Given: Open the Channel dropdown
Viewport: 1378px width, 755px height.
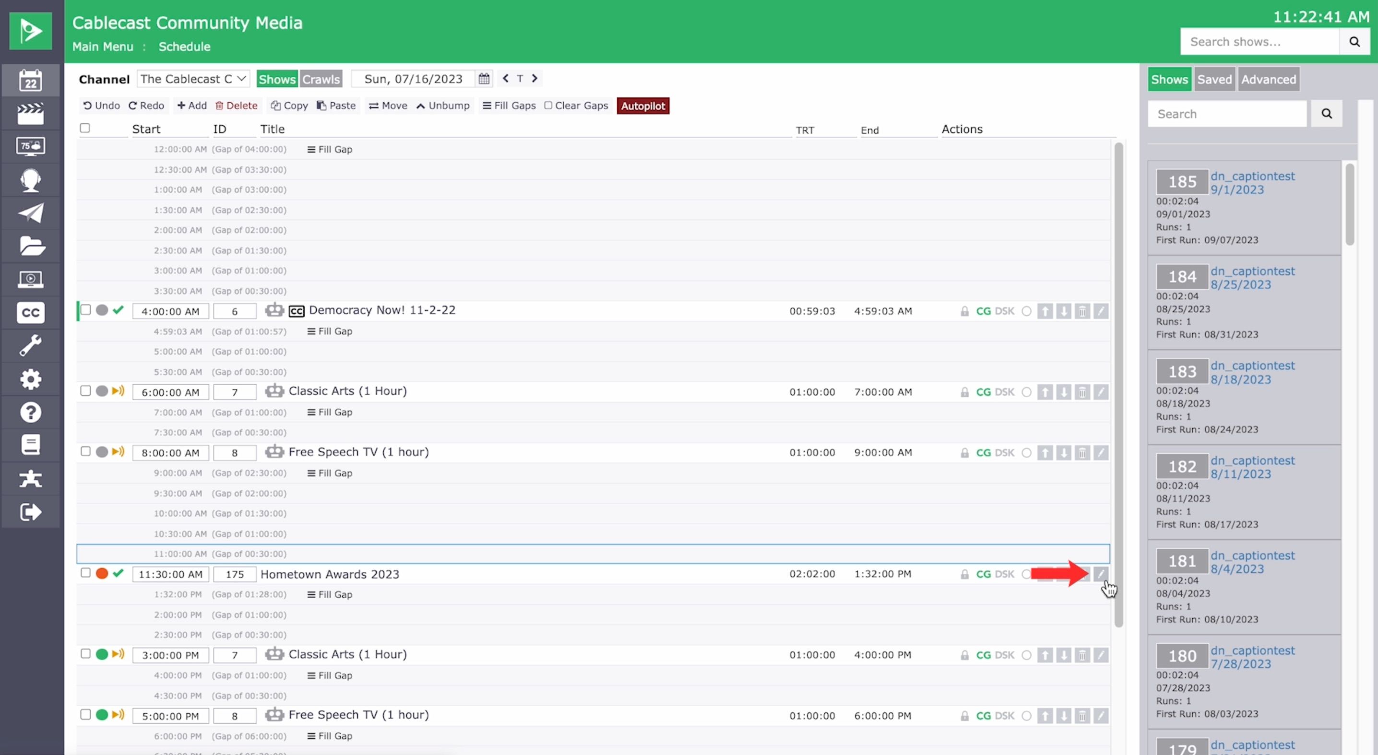Looking at the screenshot, I should tap(193, 79).
